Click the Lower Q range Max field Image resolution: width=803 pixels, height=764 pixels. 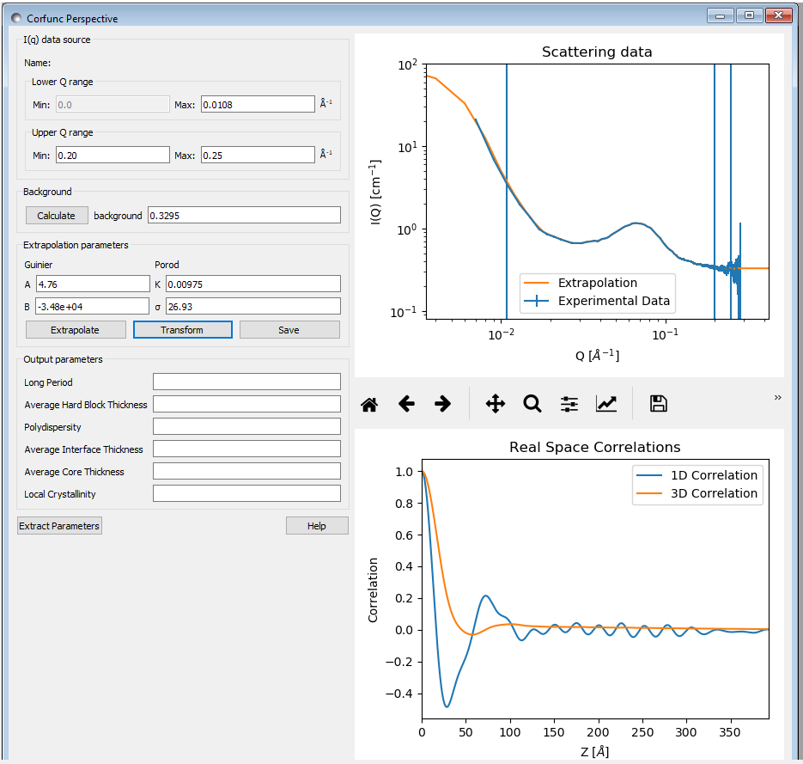pyautogui.click(x=258, y=105)
